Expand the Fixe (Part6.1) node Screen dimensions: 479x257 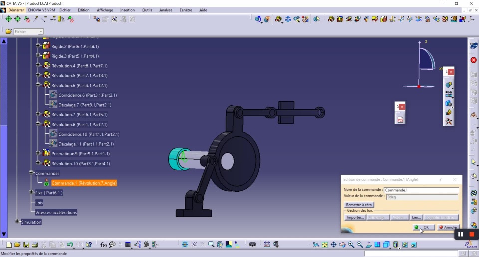(31, 192)
